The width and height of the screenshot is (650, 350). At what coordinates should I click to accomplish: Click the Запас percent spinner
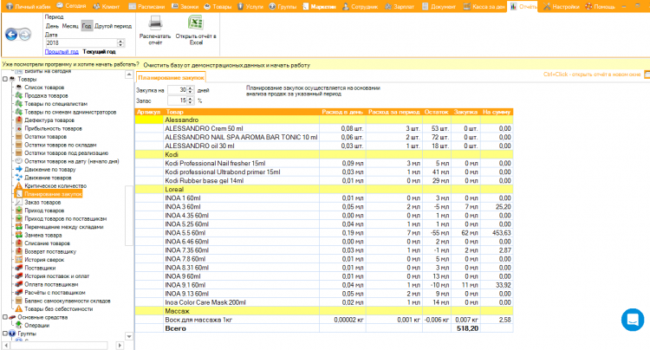(x=191, y=100)
